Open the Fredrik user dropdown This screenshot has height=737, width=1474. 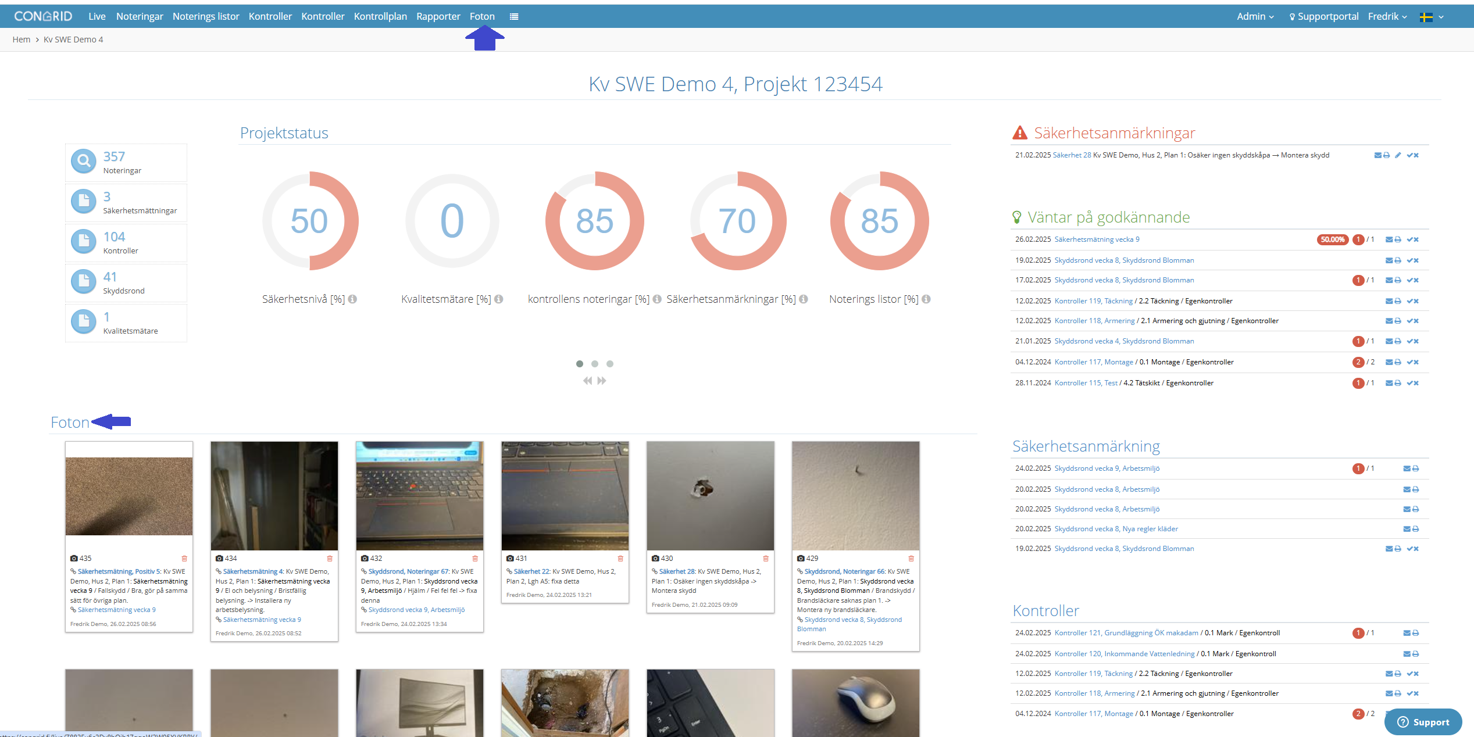tap(1387, 16)
